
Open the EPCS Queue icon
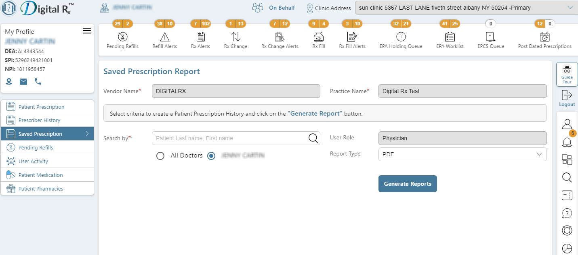(491, 37)
